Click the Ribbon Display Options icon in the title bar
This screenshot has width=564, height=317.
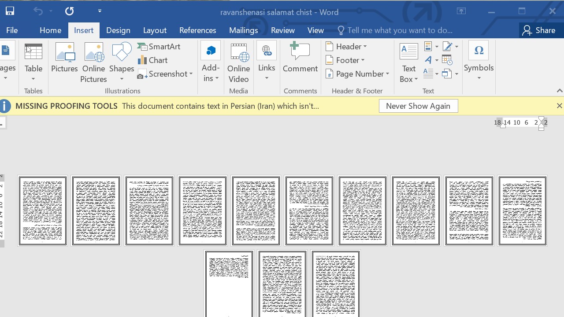(461, 11)
